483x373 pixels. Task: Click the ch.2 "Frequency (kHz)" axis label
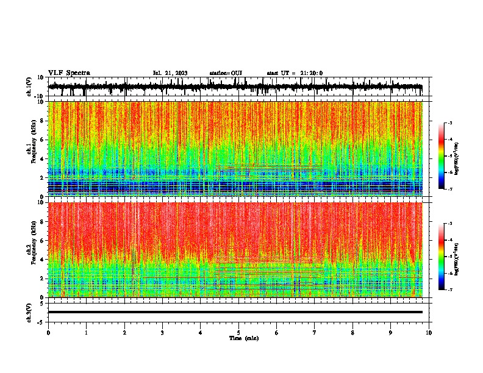coord(34,243)
